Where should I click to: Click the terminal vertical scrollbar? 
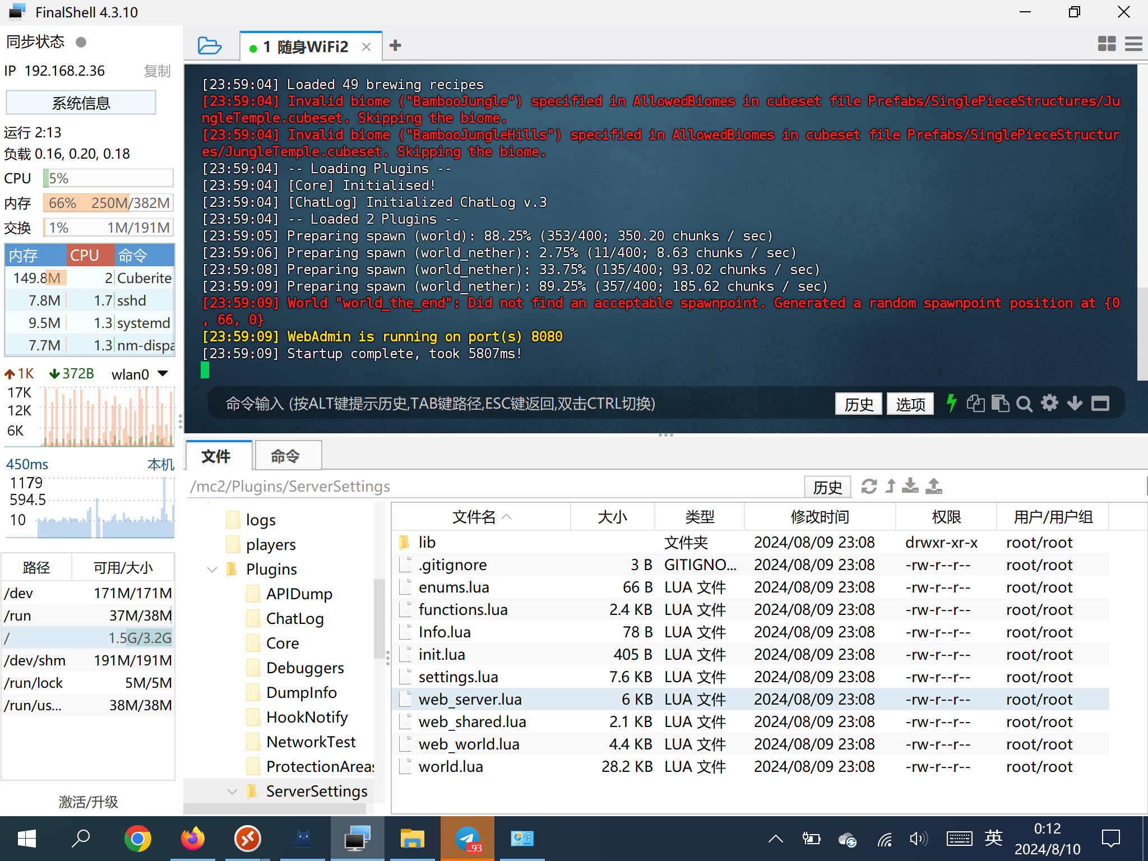[1142, 334]
